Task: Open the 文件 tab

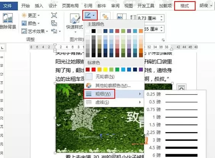Action: coord(8,6)
